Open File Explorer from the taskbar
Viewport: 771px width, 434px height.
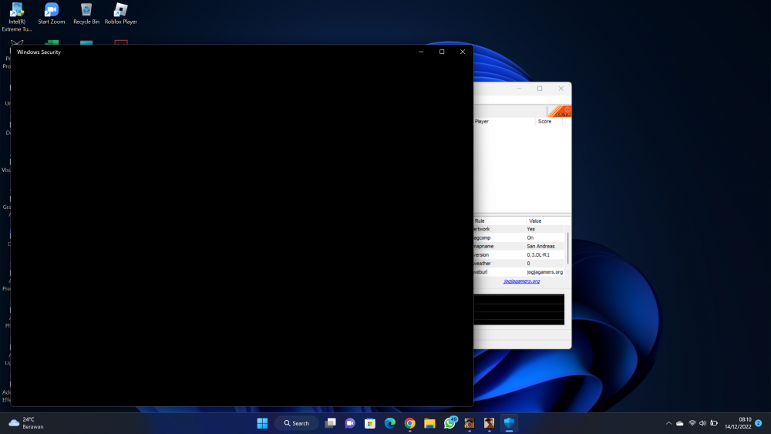tap(429, 423)
